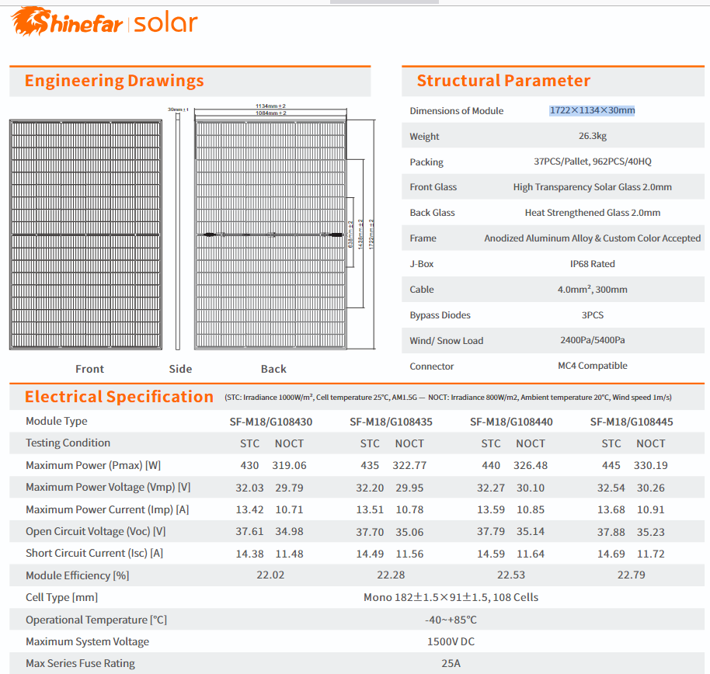710x674 pixels.
Task: Click the Max Series Fuse Rating label
Action: 80,664
